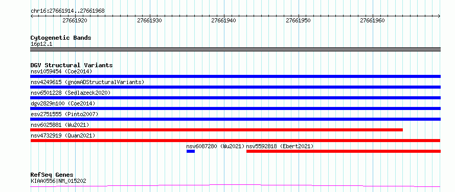Click the red bar for nsv4732919
The height and width of the screenshot is (192, 455).
[x=235, y=141]
